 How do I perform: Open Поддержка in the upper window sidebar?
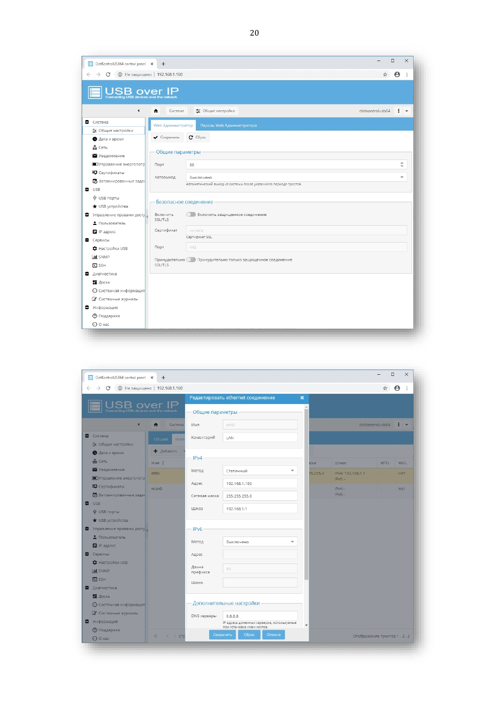coord(109,316)
